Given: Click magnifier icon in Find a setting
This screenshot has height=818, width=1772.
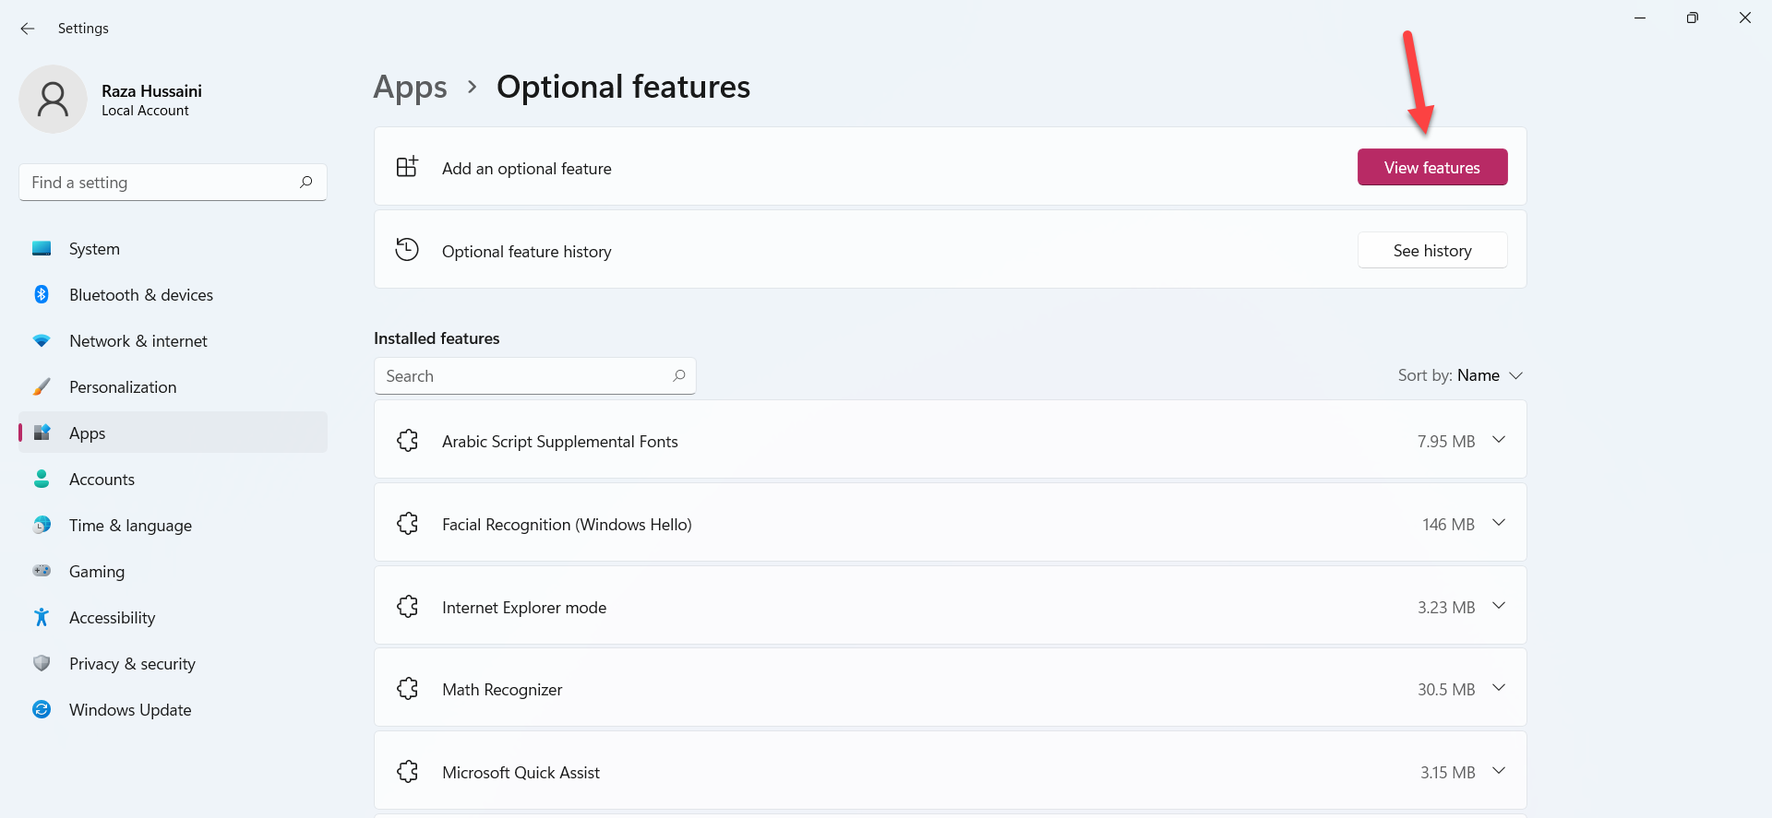Looking at the screenshot, I should tap(306, 182).
